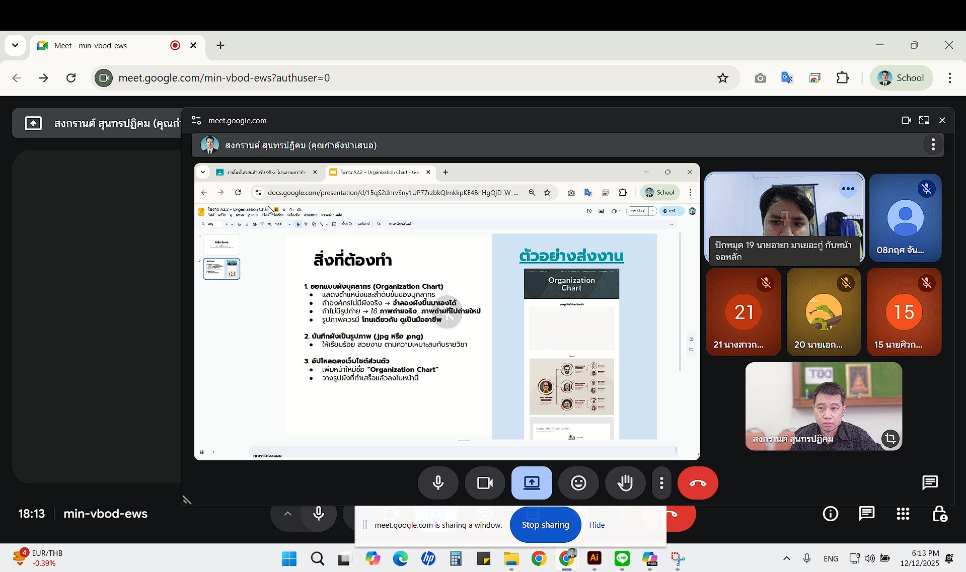Click camera site permission icon in address bar

[104, 78]
